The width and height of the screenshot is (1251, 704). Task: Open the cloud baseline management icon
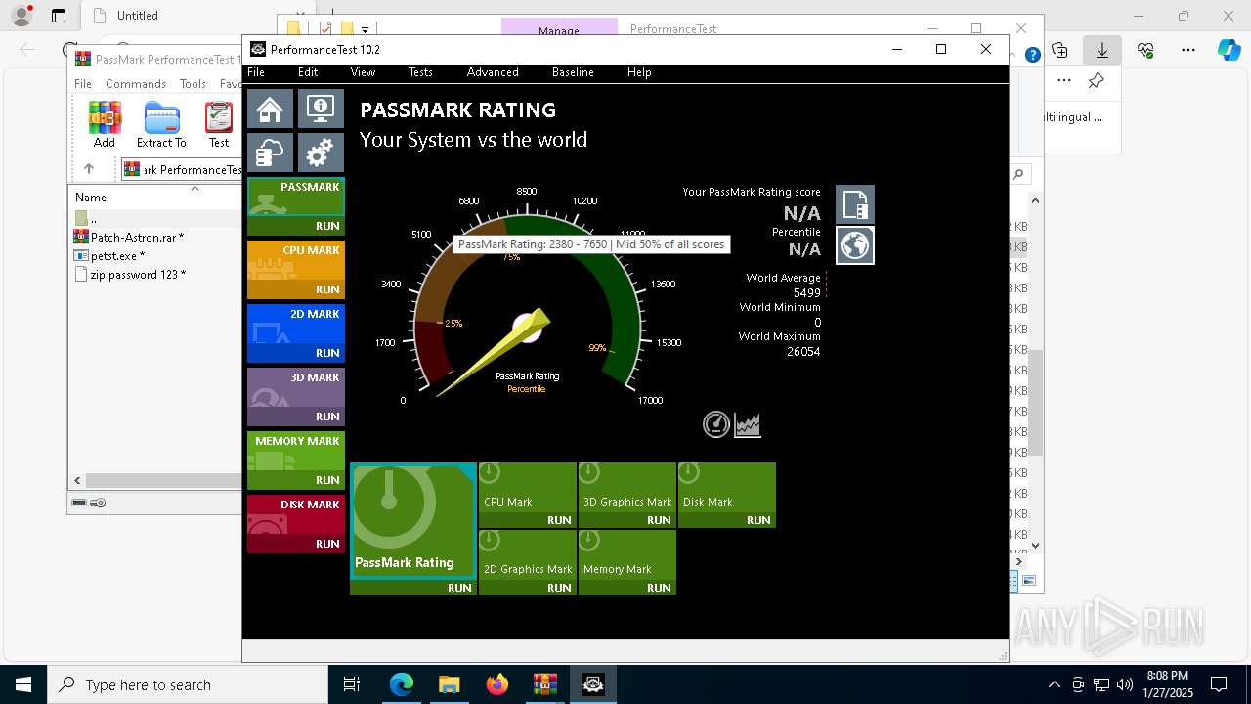270,153
